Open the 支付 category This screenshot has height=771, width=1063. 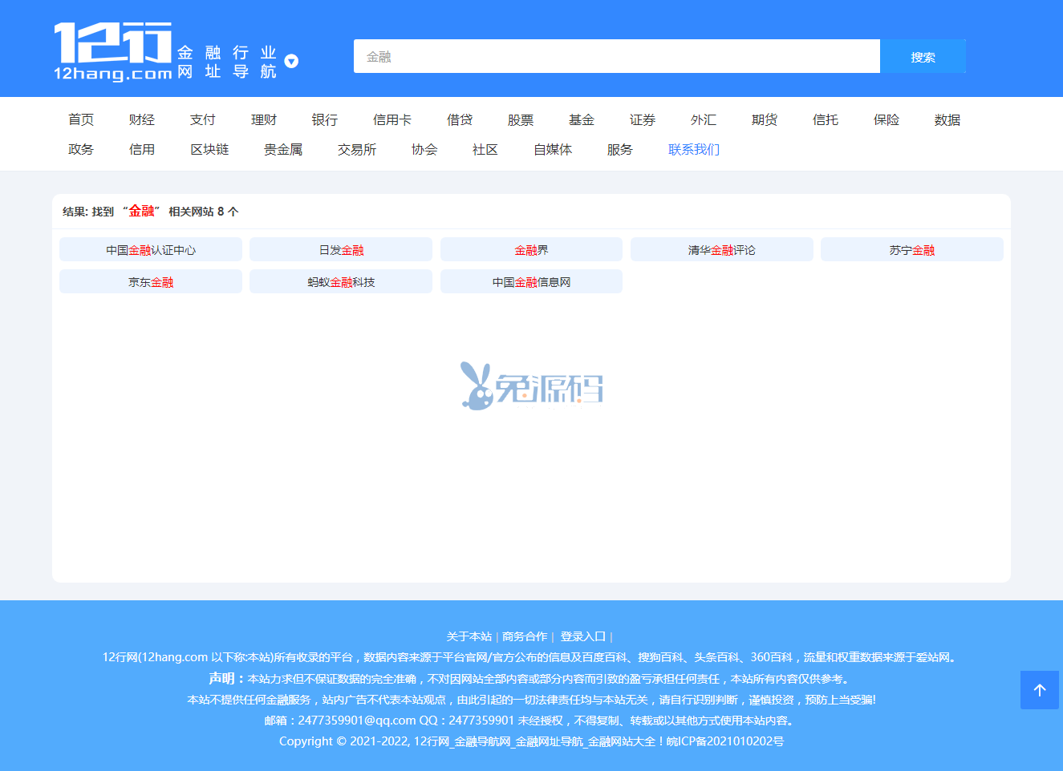203,119
